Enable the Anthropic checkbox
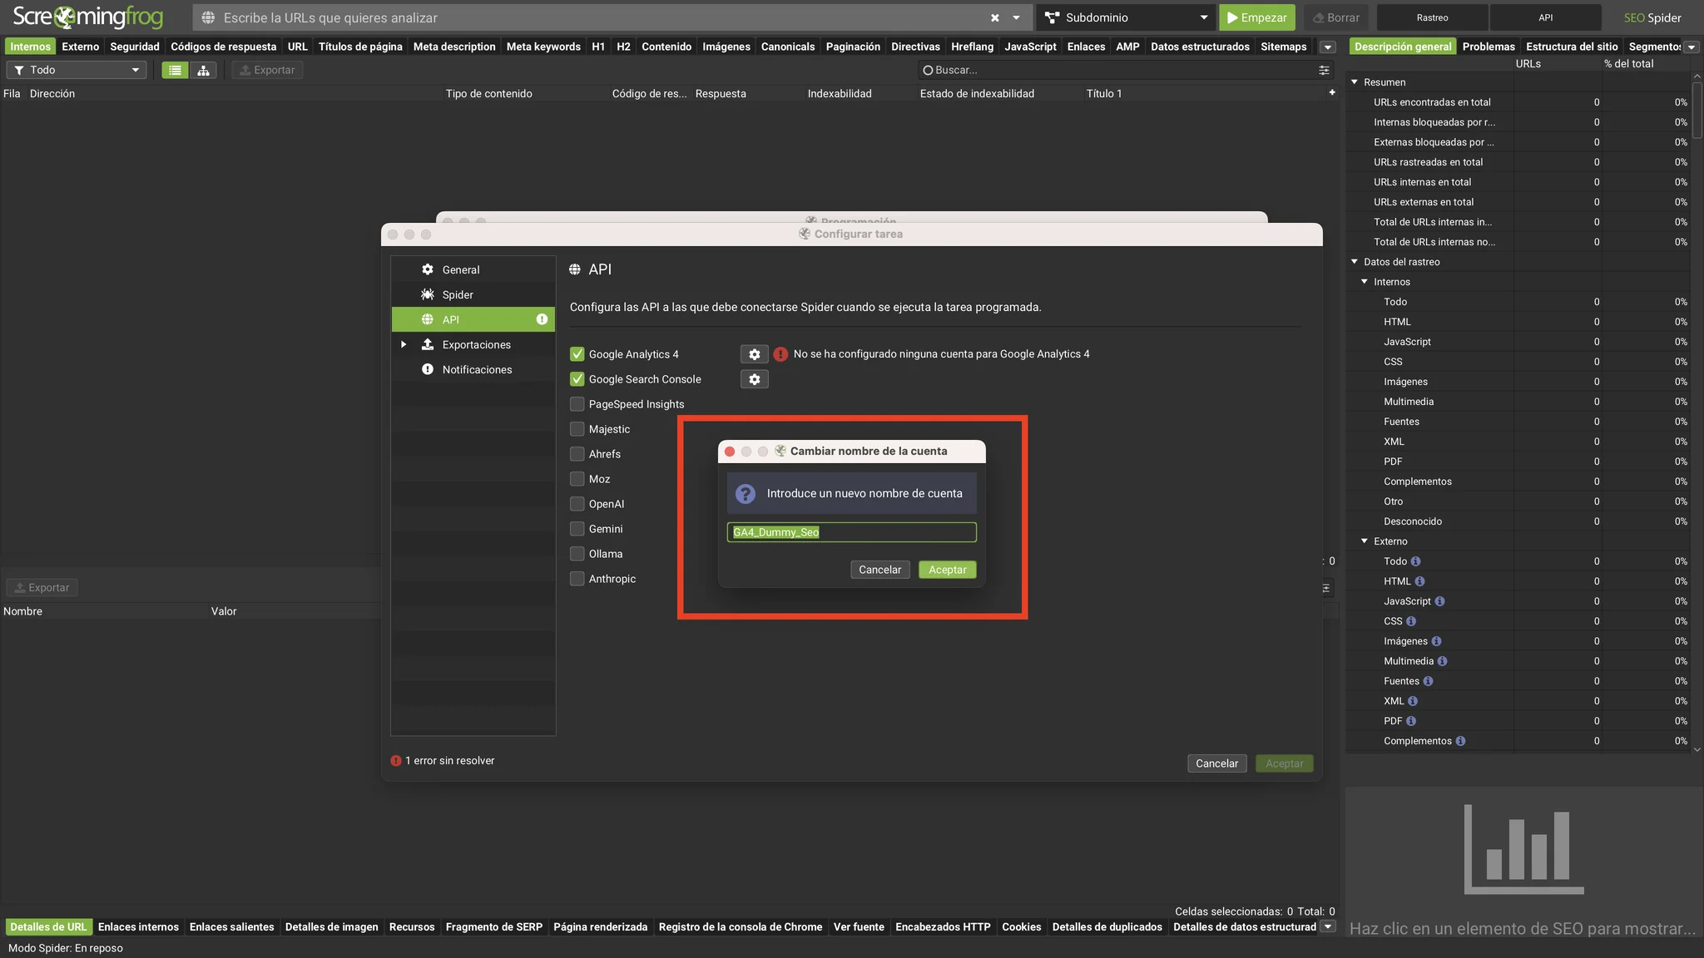This screenshot has height=958, width=1704. tap(577, 579)
